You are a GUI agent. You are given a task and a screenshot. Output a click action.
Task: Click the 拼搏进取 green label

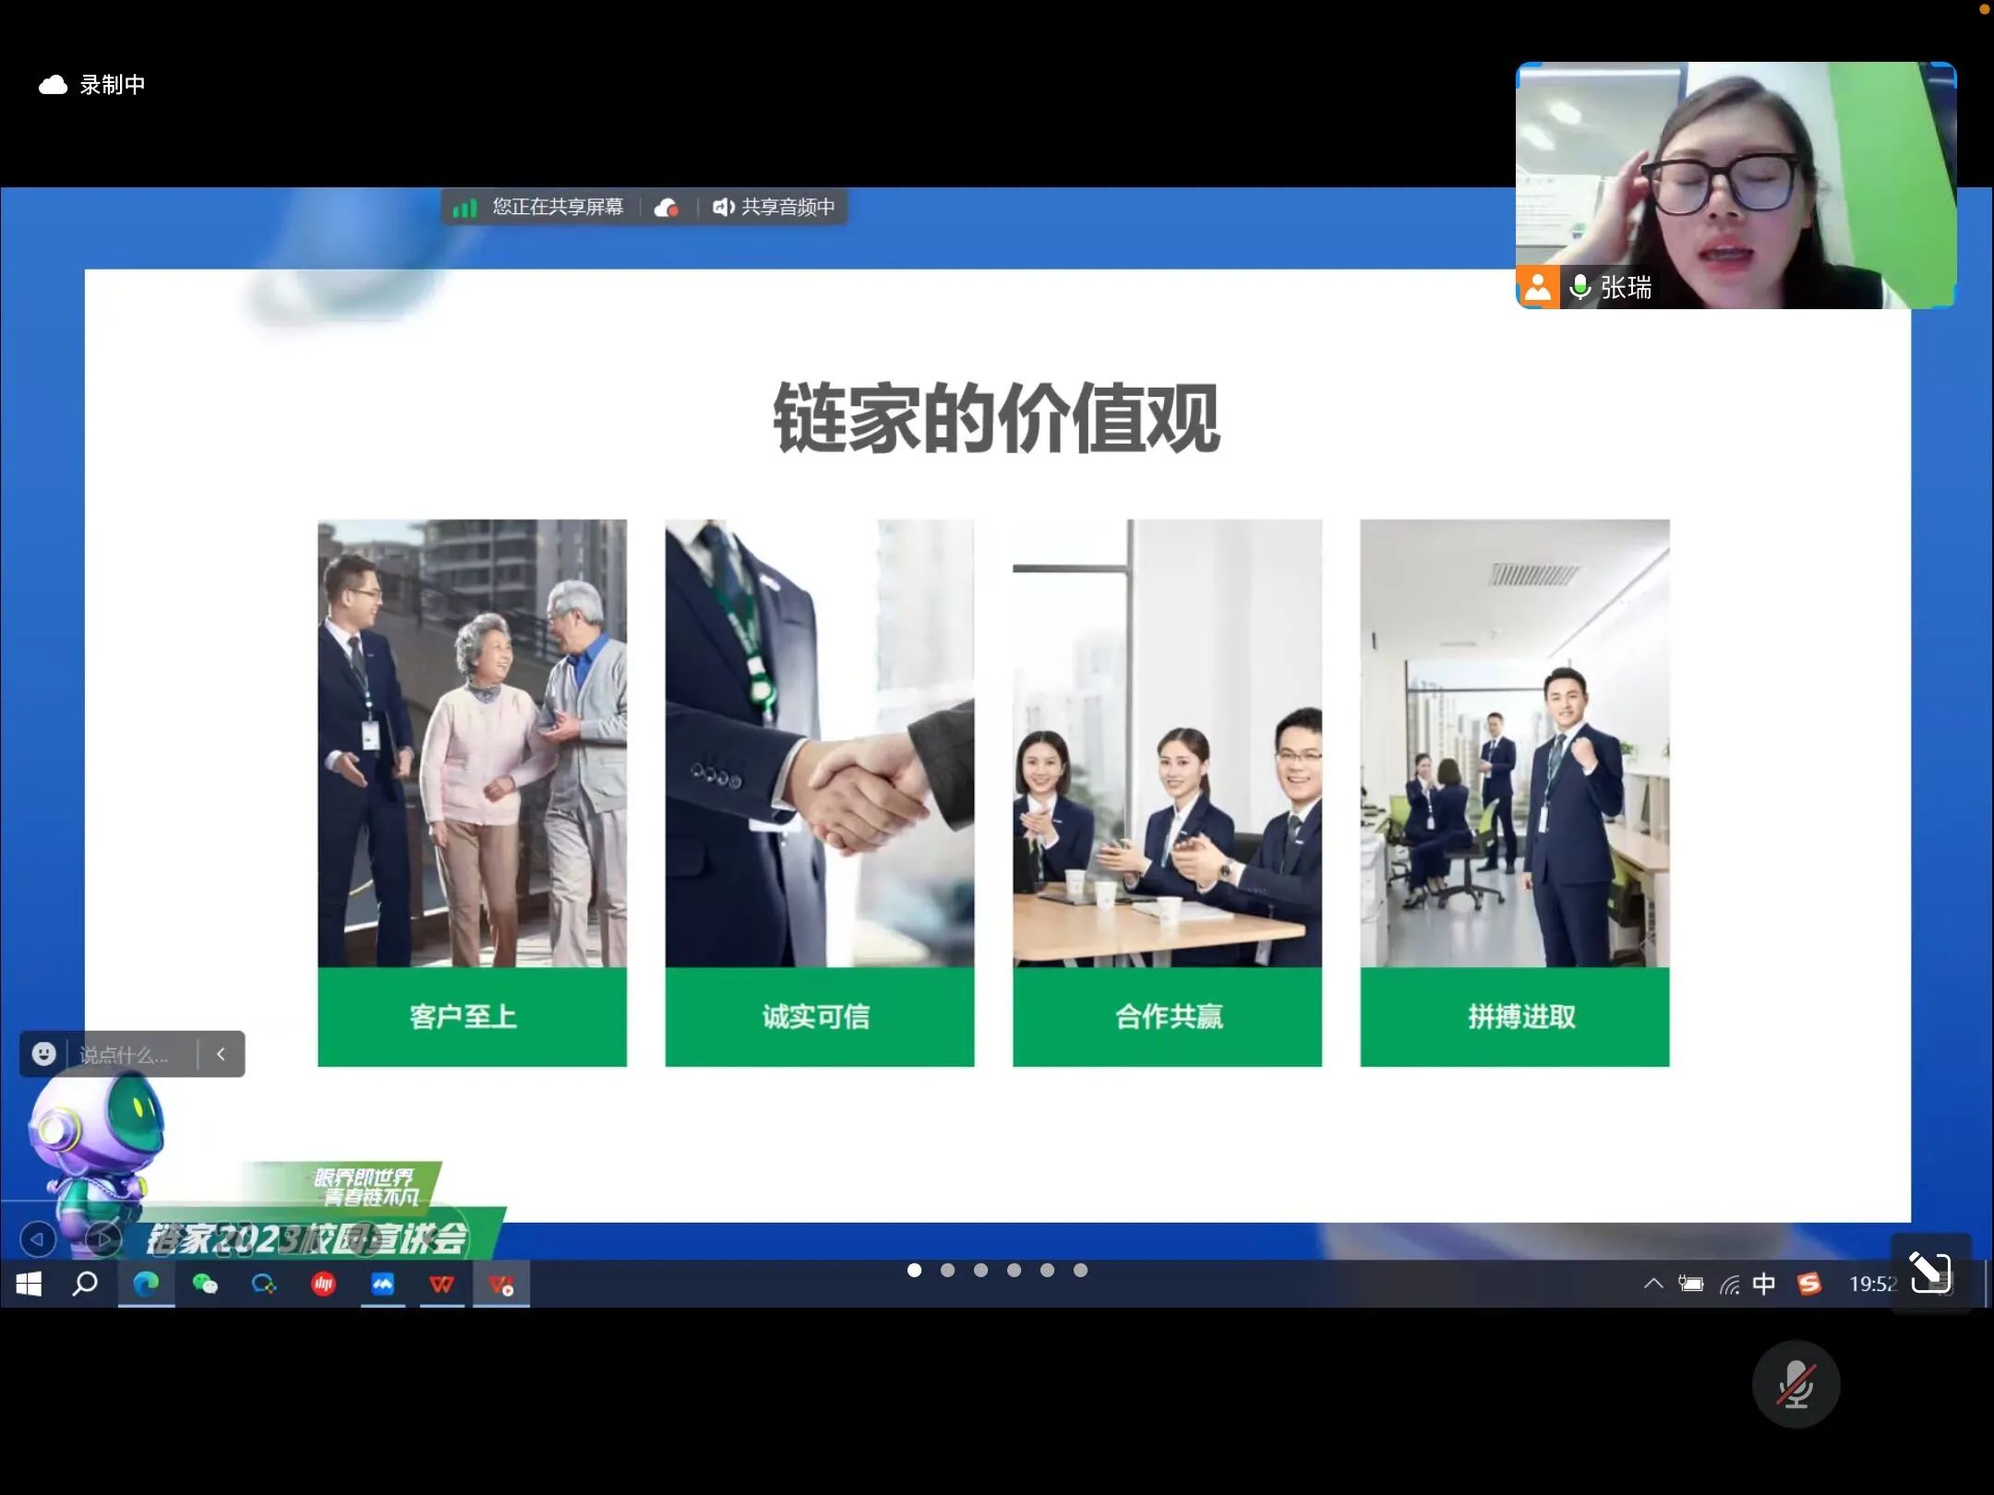click(1514, 1017)
